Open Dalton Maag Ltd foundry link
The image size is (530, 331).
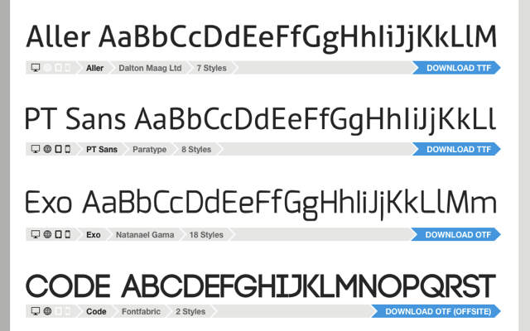[x=150, y=68]
